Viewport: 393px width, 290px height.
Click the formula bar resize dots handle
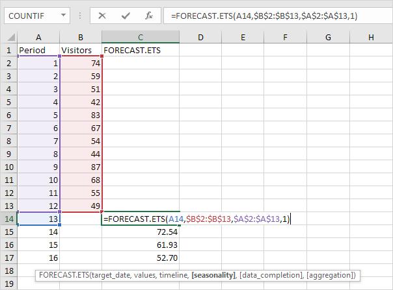click(80, 16)
